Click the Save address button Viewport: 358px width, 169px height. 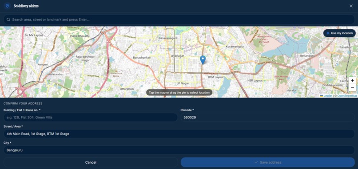tap(267, 162)
